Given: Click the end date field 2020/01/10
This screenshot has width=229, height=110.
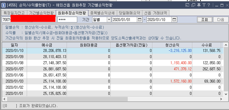Looking at the screenshot, I should point(159,20).
